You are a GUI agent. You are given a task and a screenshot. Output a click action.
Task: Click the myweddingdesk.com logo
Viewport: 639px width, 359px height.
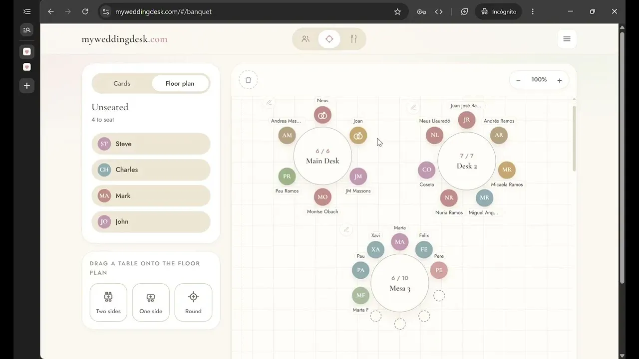(x=124, y=39)
